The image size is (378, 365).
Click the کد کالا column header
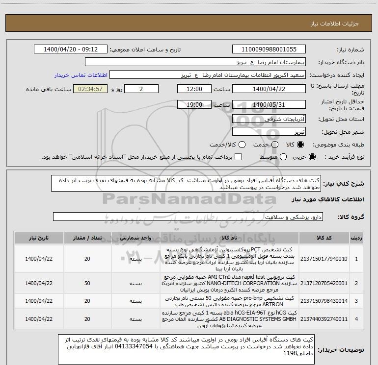click(324, 238)
